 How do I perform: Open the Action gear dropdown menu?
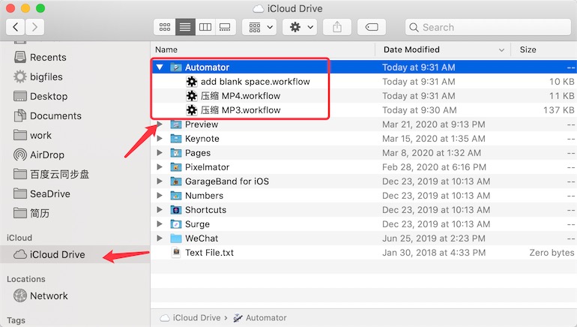pyautogui.click(x=301, y=27)
